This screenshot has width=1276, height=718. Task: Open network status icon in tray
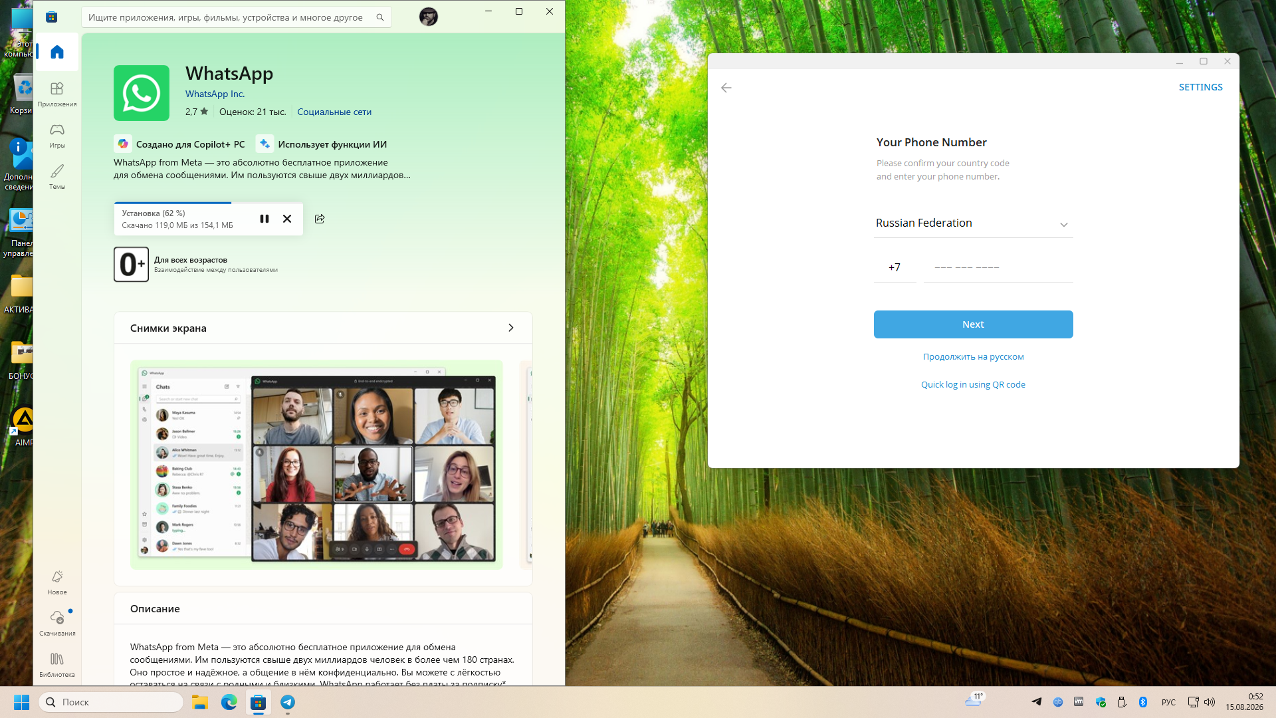[1194, 702]
